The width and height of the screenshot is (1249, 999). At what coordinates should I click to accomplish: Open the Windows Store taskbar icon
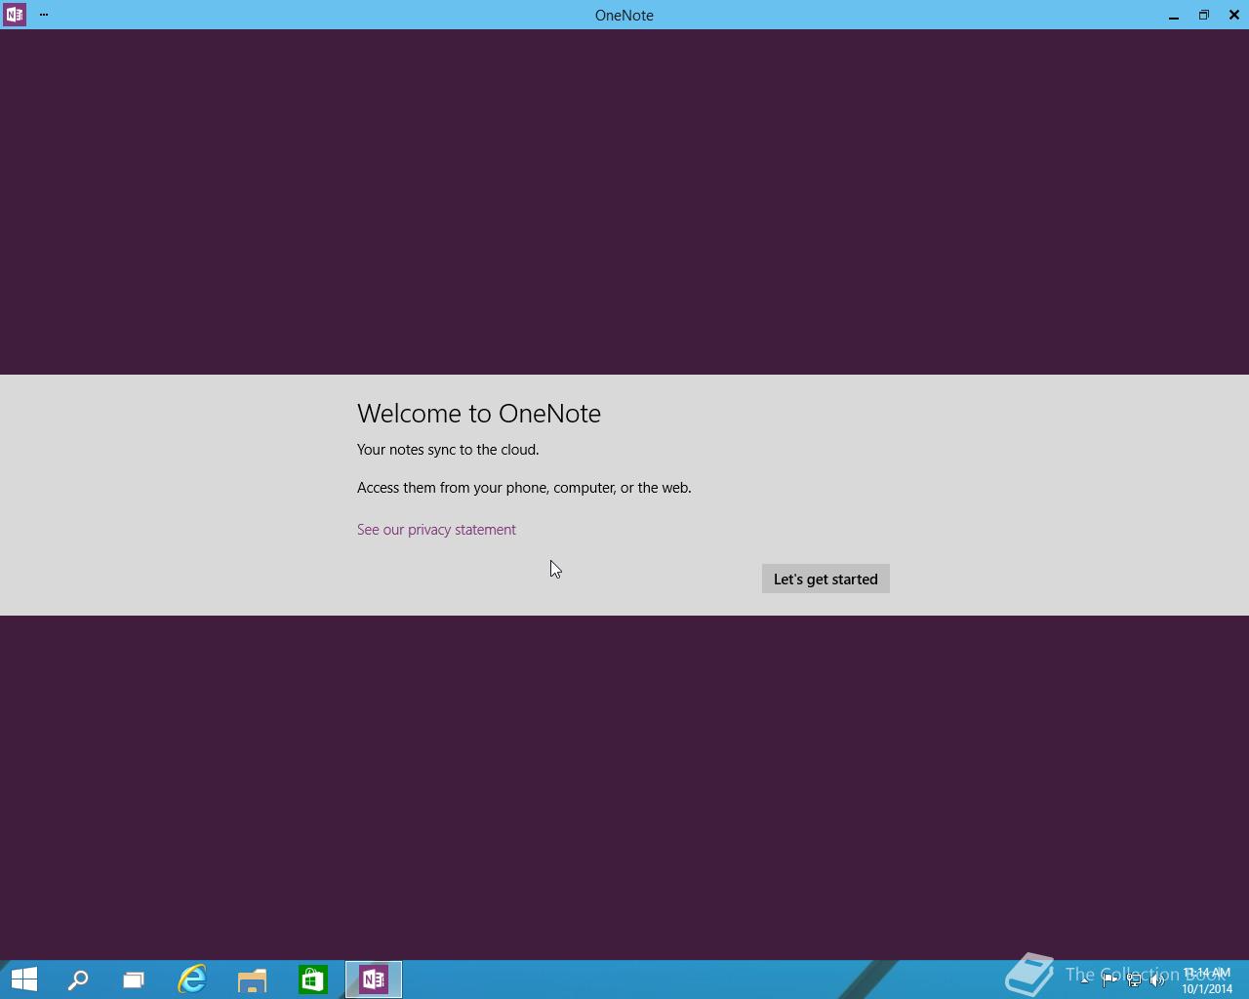313,979
